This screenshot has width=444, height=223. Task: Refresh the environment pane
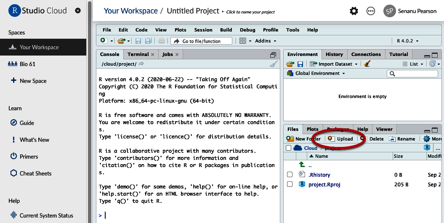coord(432,64)
